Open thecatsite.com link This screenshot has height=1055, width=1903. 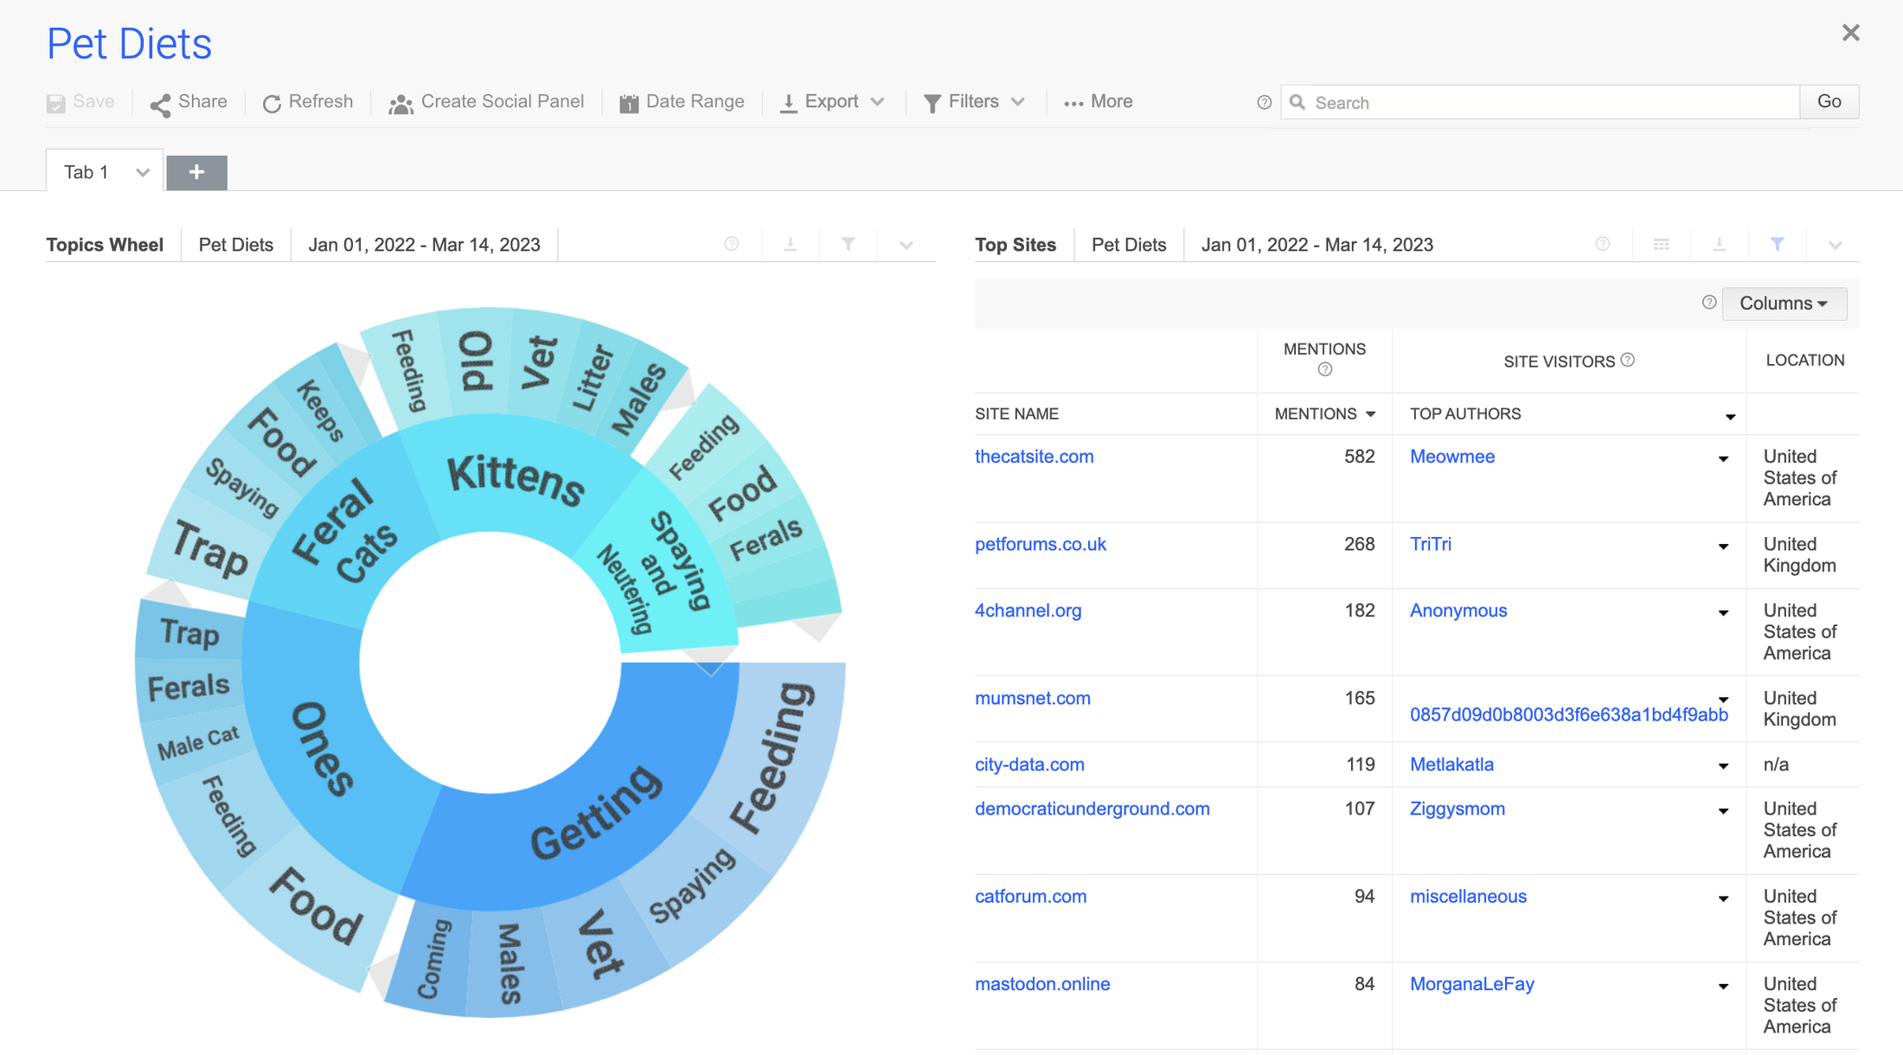point(1034,457)
